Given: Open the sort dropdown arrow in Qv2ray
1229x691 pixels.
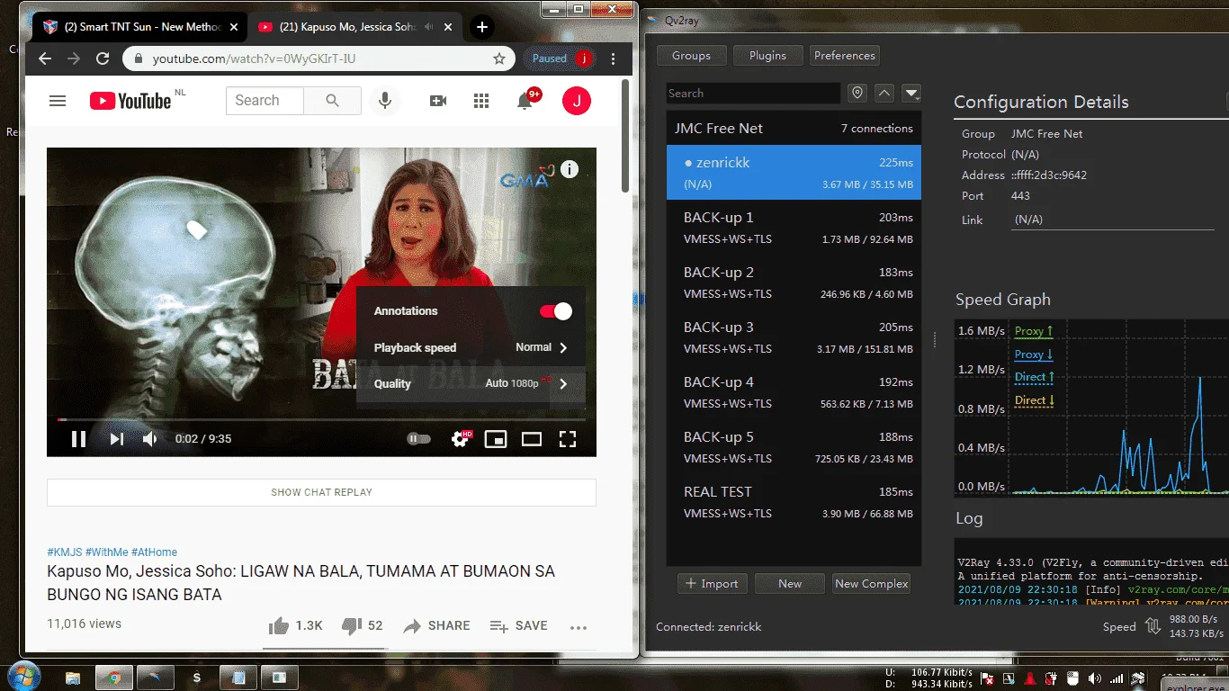Looking at the screenshot, I should 912,94.
